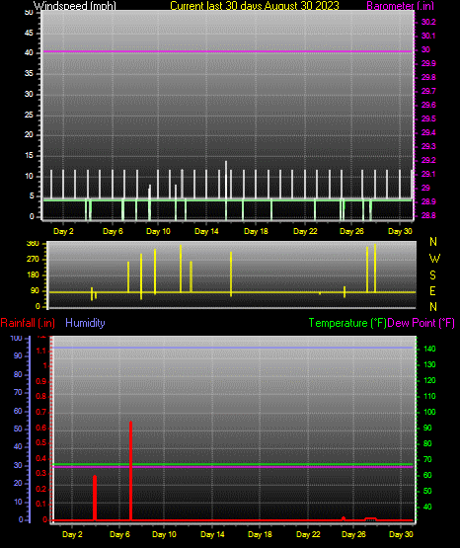Click "Day 14" under the windspeed chart

pos(206,231)
